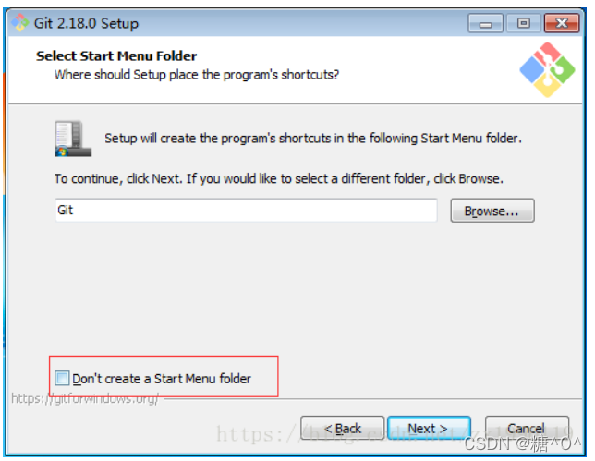Image resolution: width=595 pixels, height=461 pixels.
Task: Go to the previous step with Back
Action: point(342,428)
